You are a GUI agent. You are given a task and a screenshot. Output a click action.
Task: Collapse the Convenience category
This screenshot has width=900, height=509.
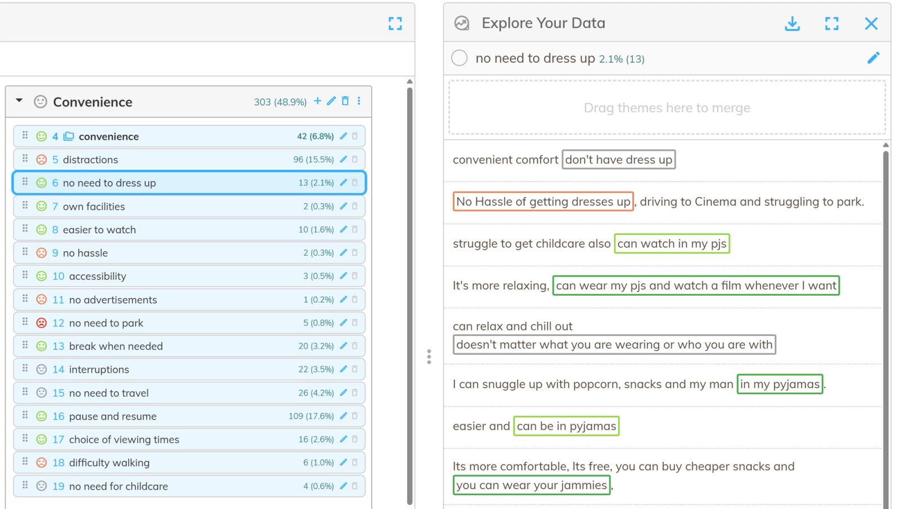[19, 101]
